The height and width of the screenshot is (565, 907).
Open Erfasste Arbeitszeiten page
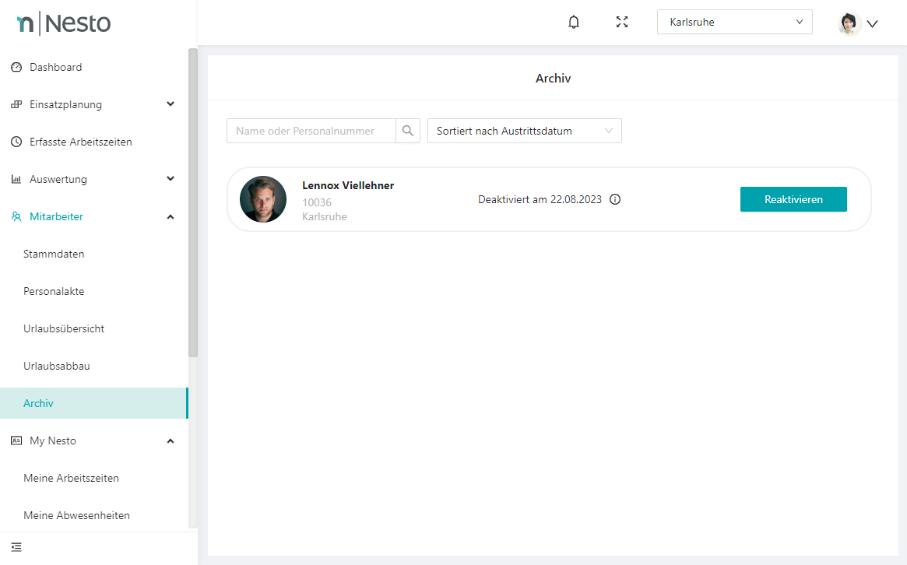click(80, 142)
